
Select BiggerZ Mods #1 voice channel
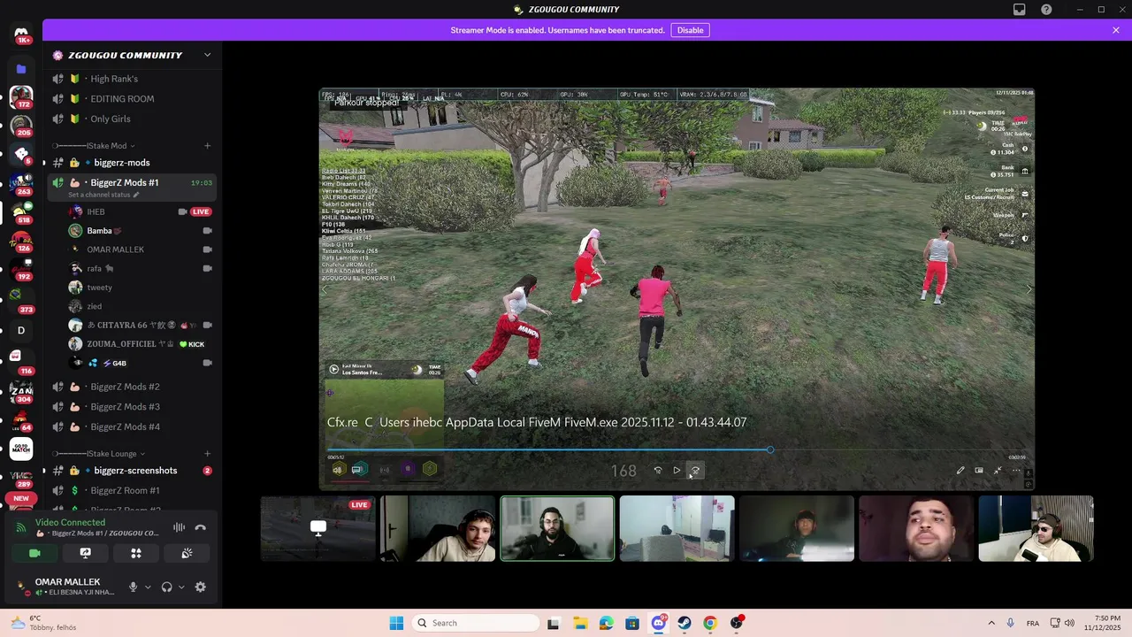point(133,182)
